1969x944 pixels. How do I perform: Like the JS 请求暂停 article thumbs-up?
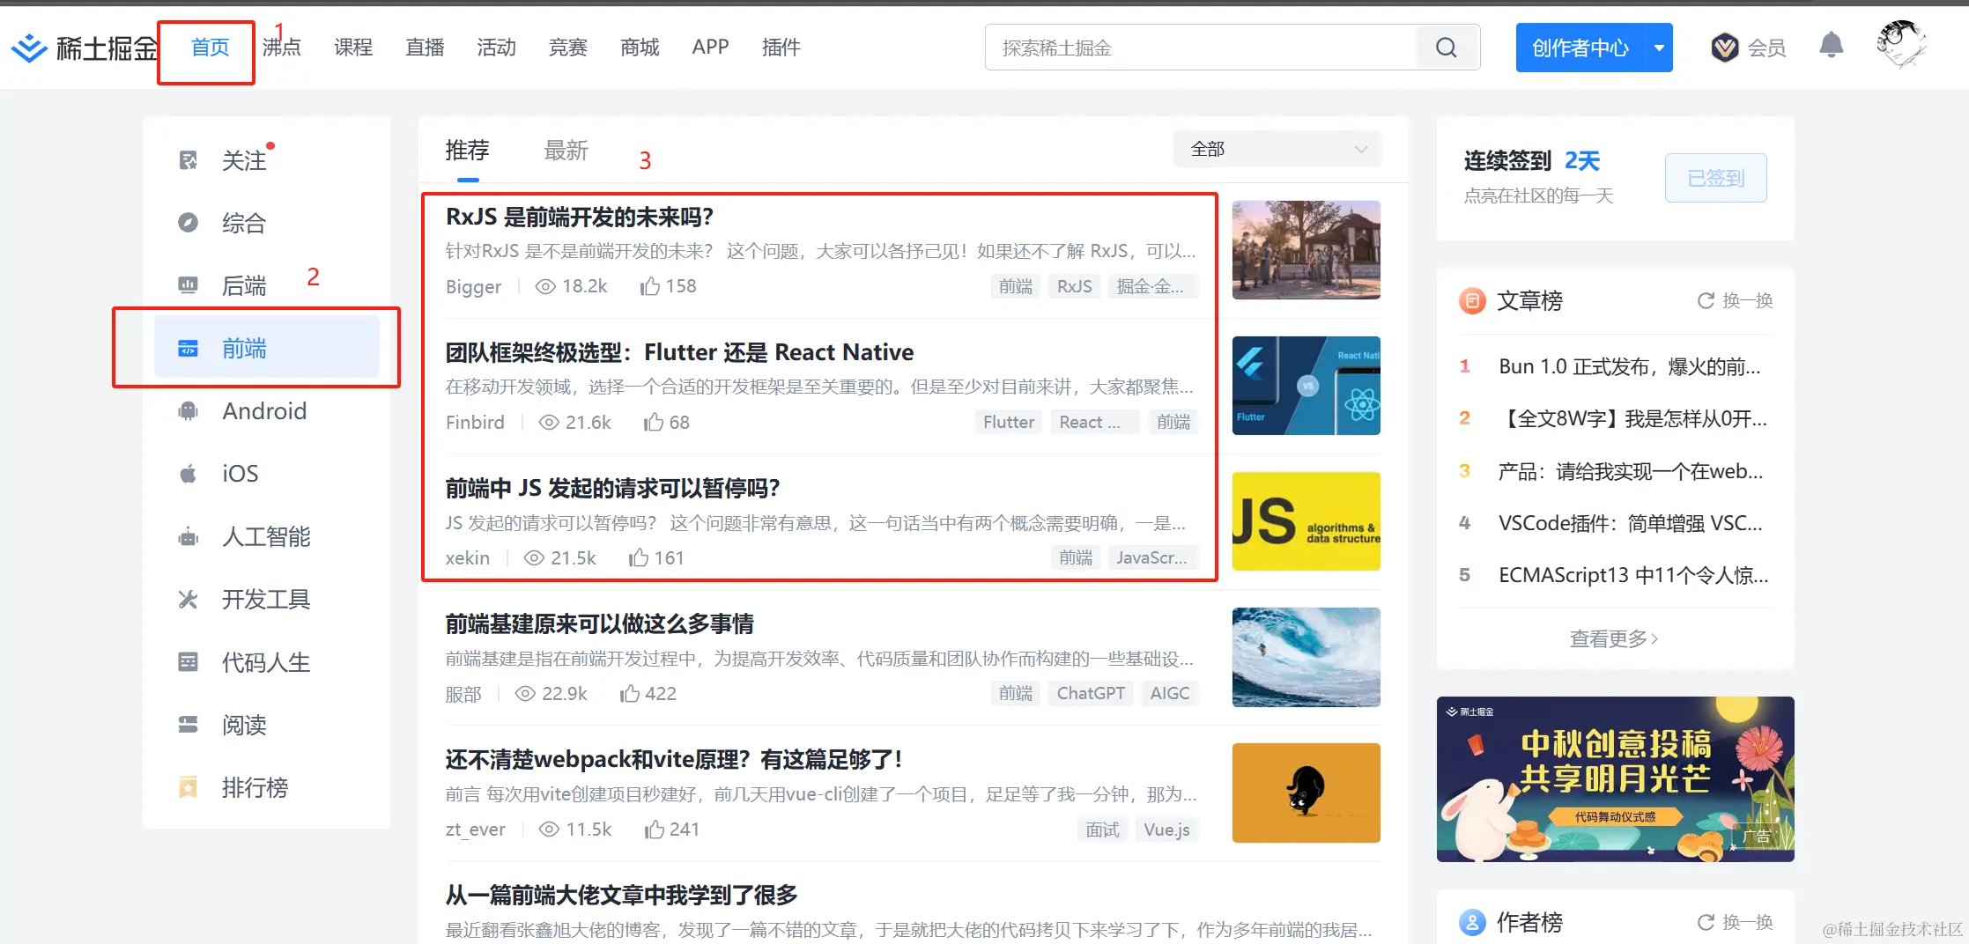coord(639,557)
